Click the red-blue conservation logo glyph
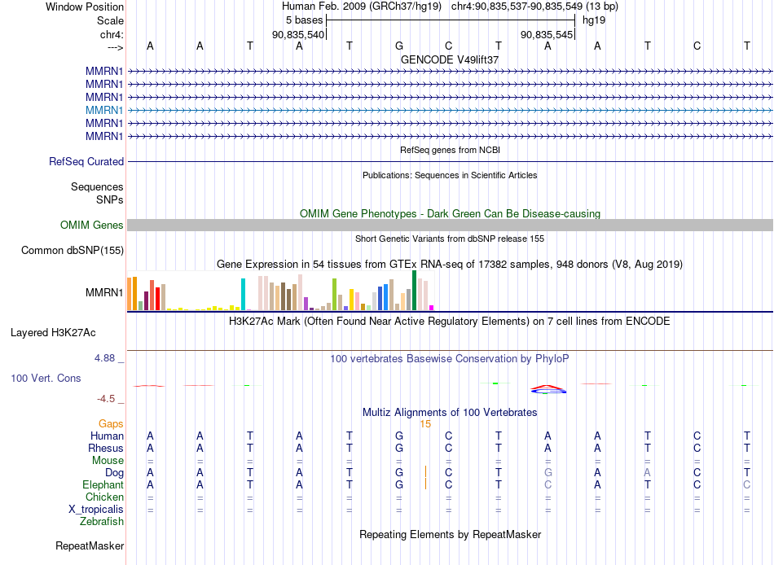Viewport: 774px width, 565px height. 548,389
